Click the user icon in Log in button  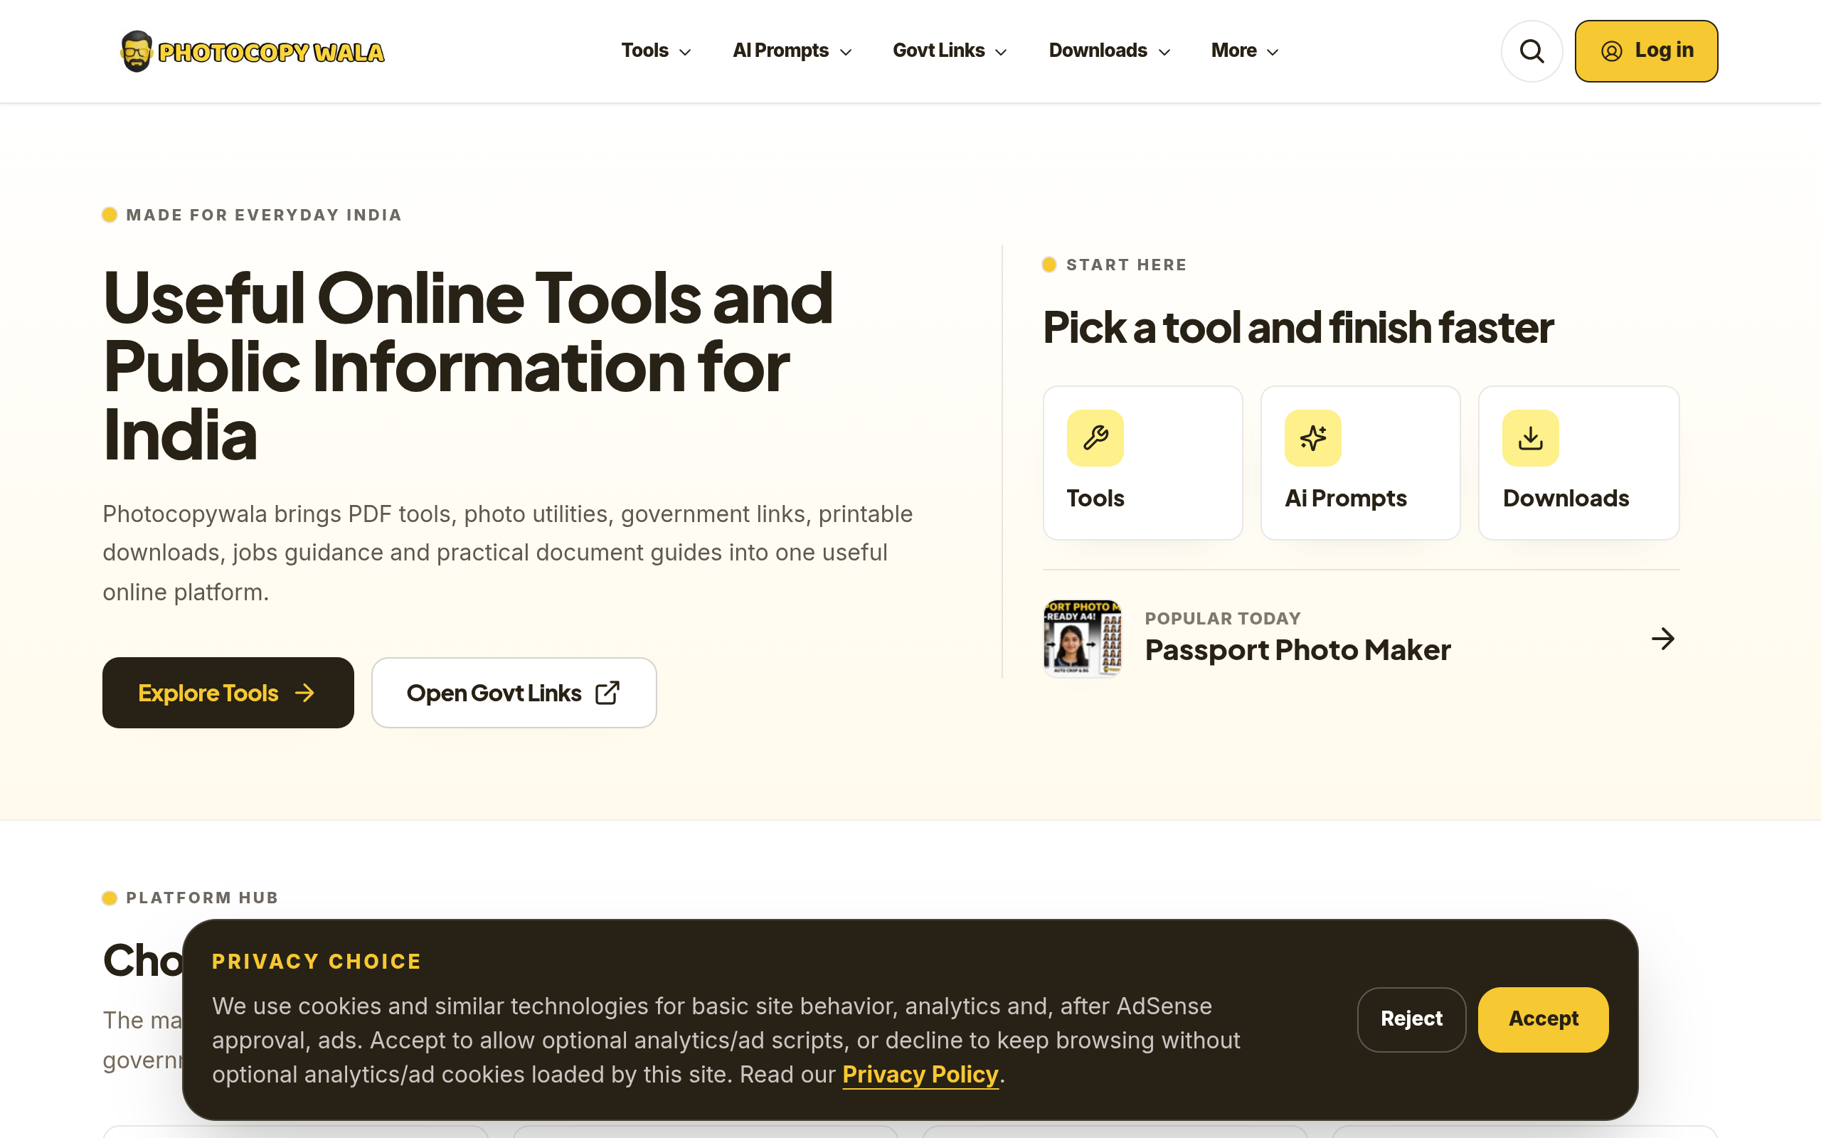coord(1611,51)
